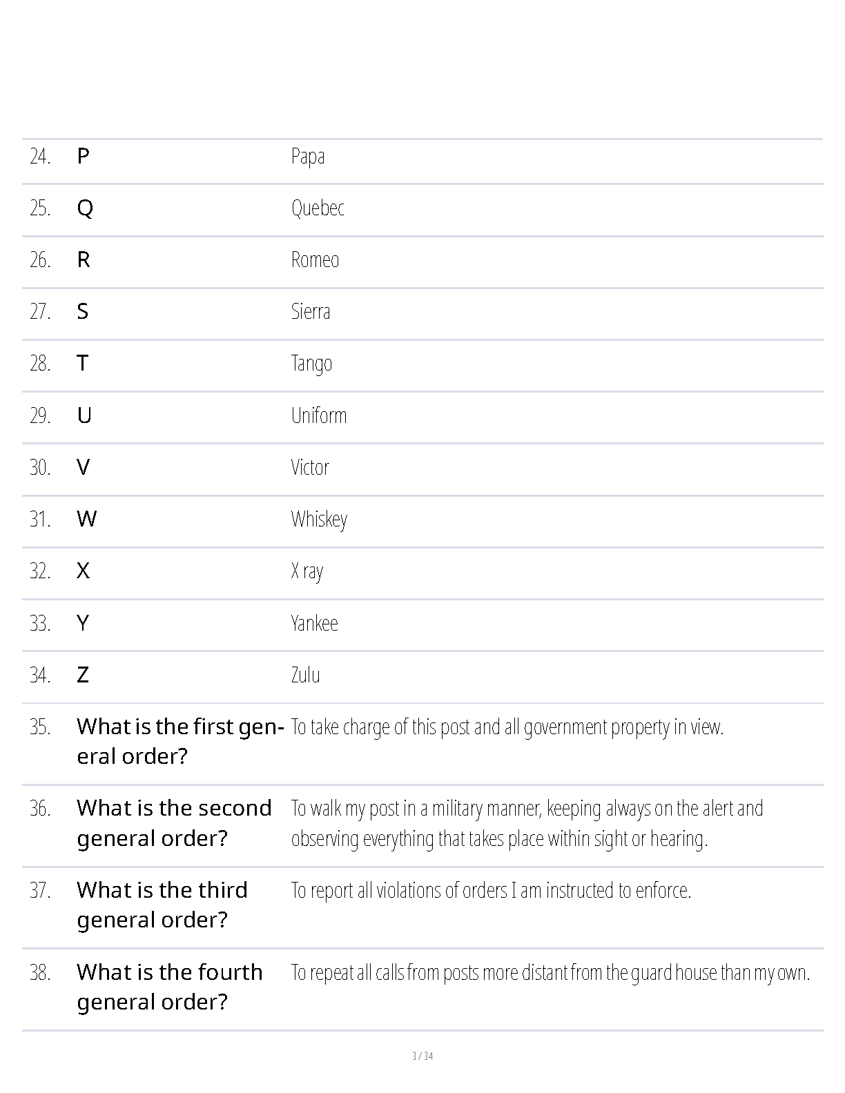Click the term letter Y

pyautogui.click(x=83, y=624)
